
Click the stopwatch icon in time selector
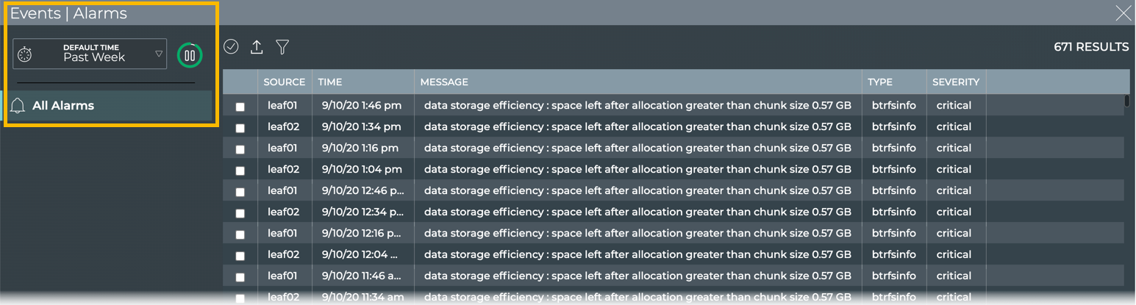pyautogui.click(x=25, y=54)
